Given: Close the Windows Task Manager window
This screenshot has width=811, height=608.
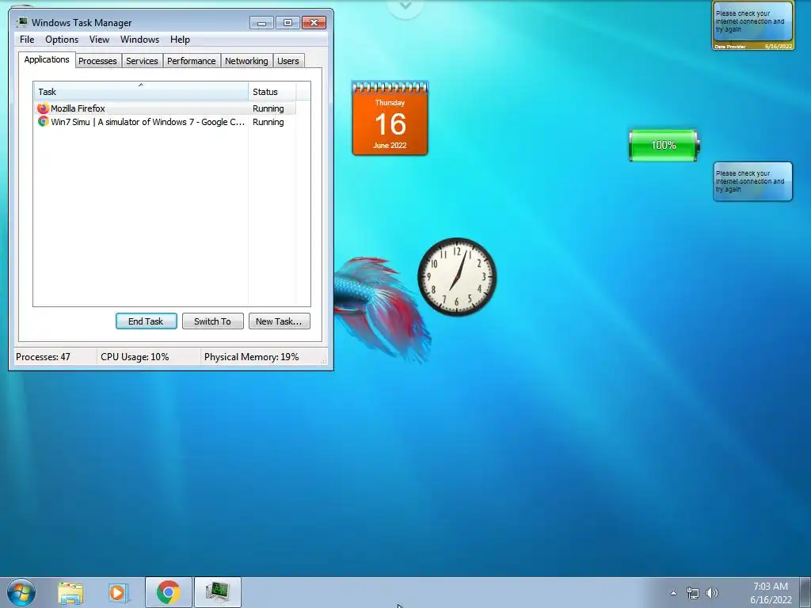Looking at the screenshot, I should pos(314,23).
